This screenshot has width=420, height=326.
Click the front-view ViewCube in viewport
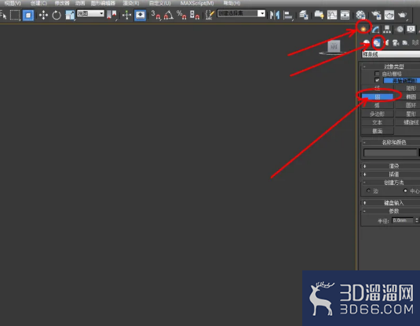point(334,46)
